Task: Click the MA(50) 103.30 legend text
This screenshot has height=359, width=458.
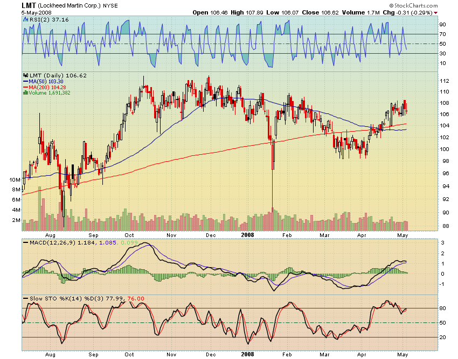Action: click(46, 82)
